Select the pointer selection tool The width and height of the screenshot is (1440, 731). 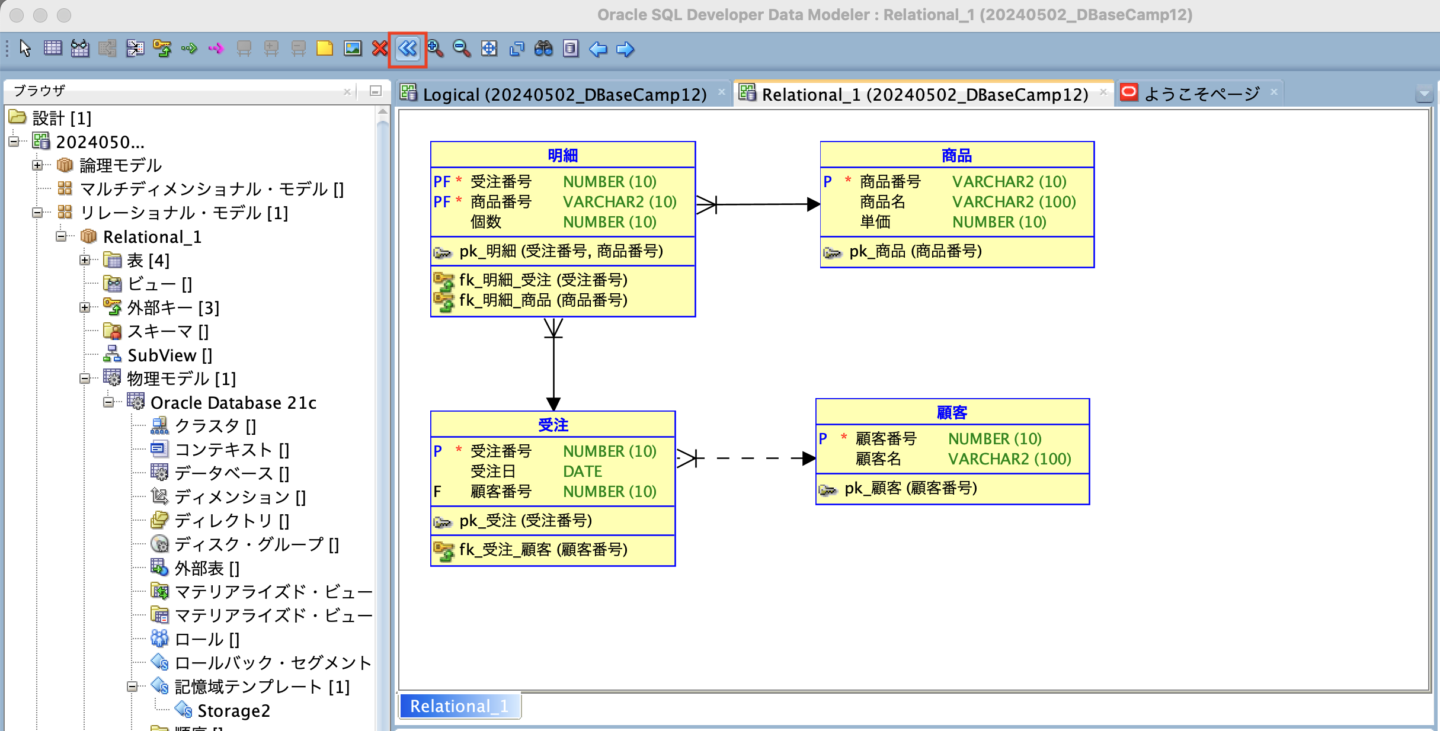click(x=24, y=49)
